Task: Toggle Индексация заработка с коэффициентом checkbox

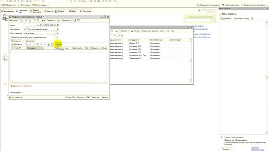Action: [x=11, y=37]
